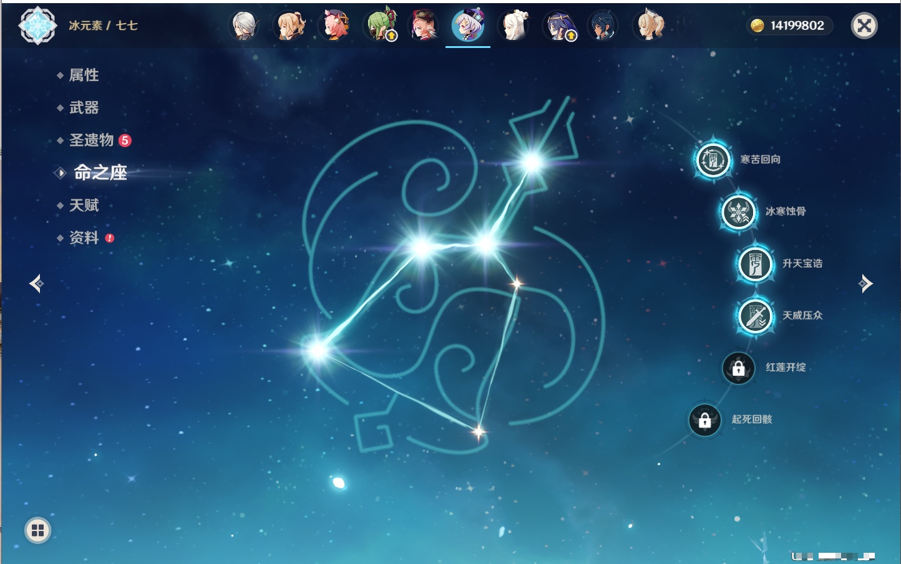901x564 pixels.
Task: Open the 圣遗物 artifacts page
Action: coord(91,140)
